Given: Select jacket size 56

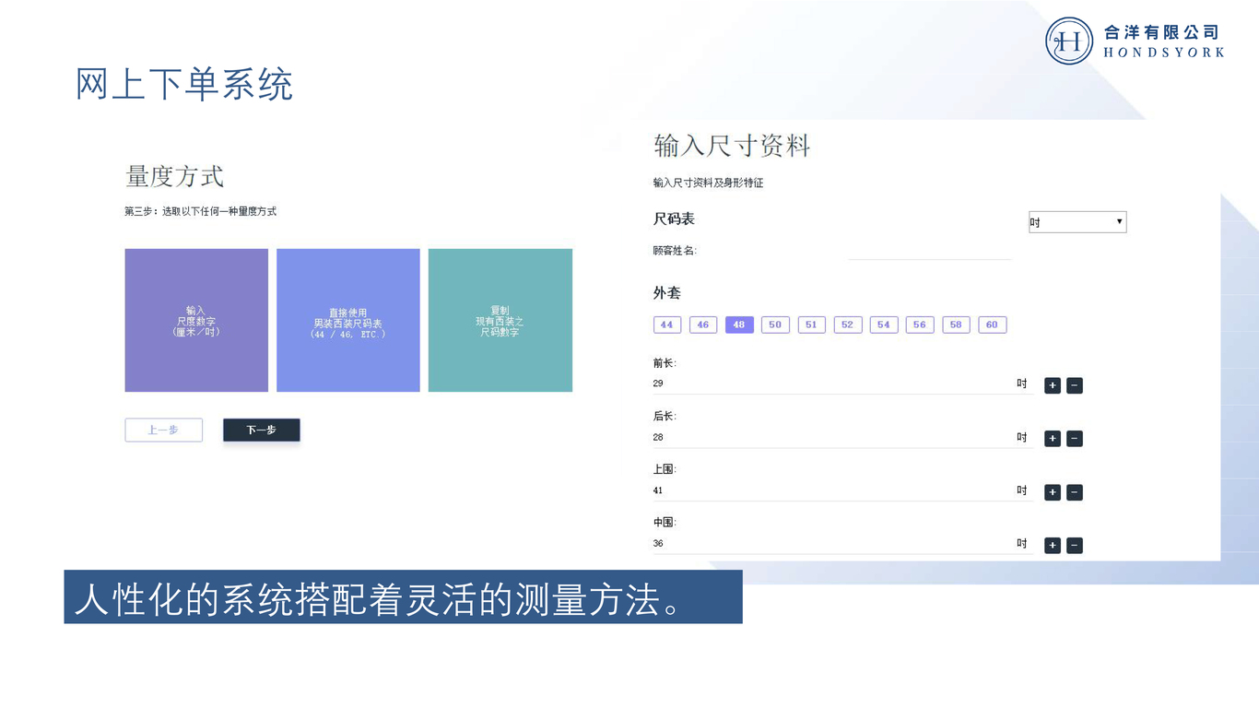Looking at the screenshot, I should (920, 324).
